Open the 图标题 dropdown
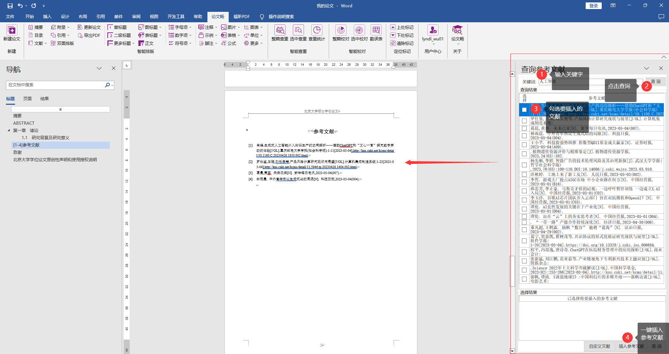 [150, 27]
